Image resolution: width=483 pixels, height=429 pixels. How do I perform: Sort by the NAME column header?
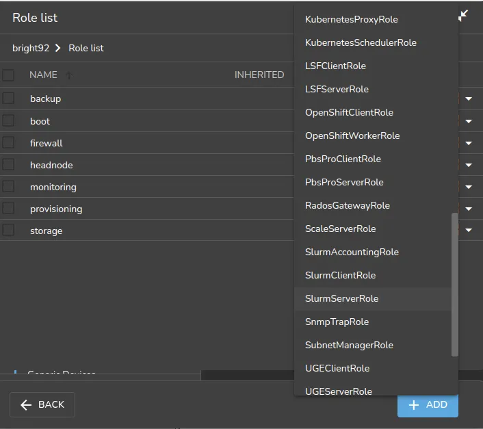[43, 75]
